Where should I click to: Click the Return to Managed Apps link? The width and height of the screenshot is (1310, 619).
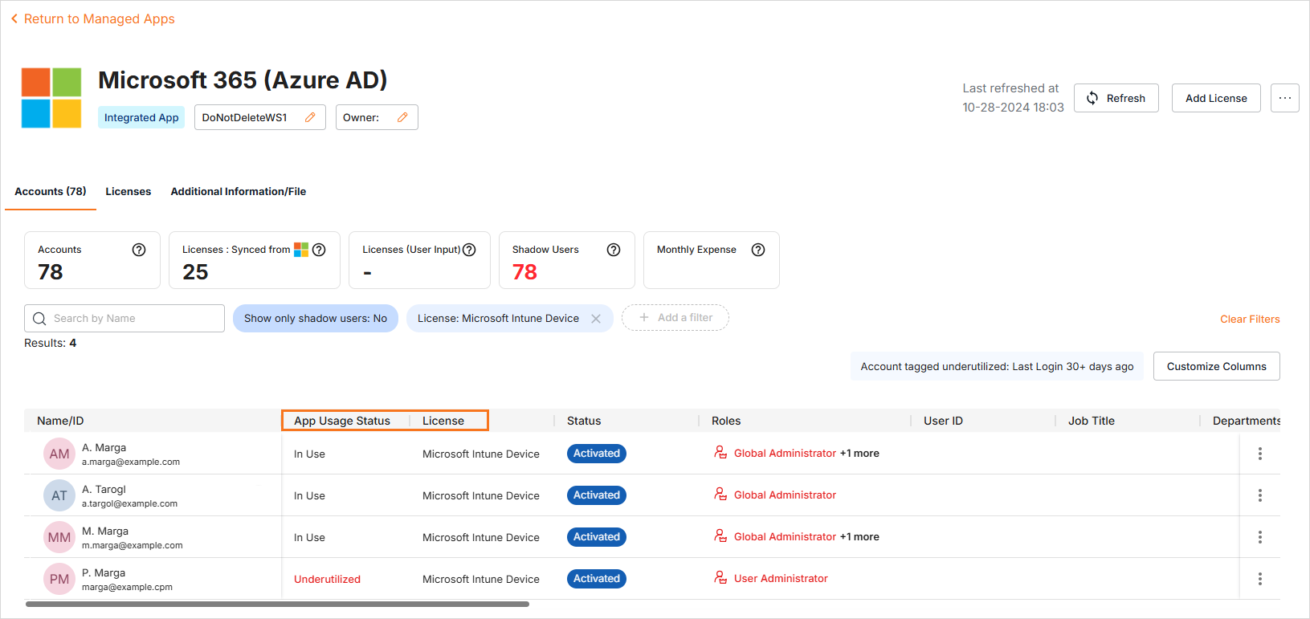click(100, 18)
